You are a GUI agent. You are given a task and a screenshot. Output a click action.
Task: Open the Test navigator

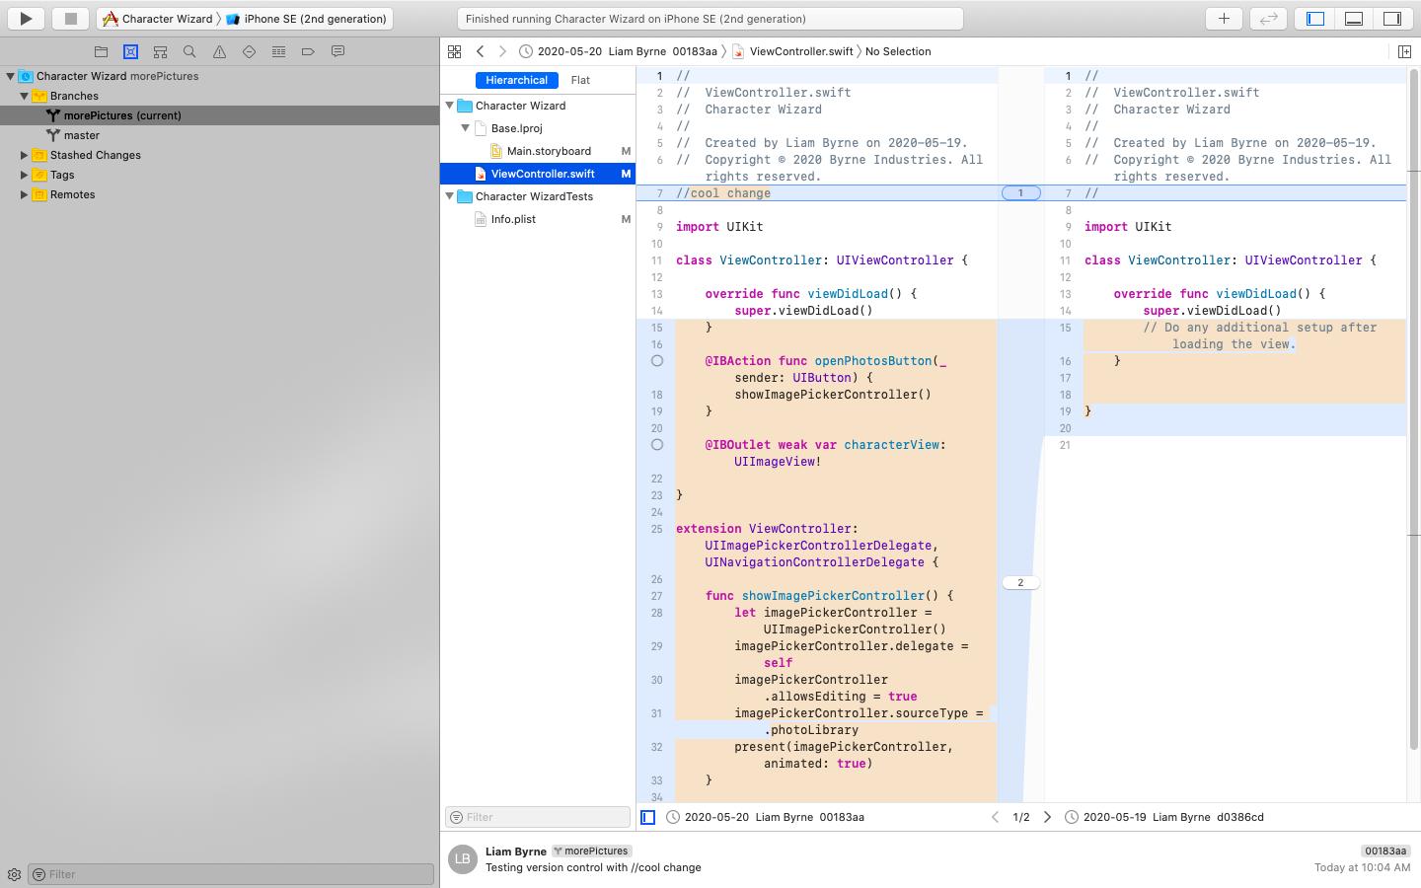pos(249,51)
